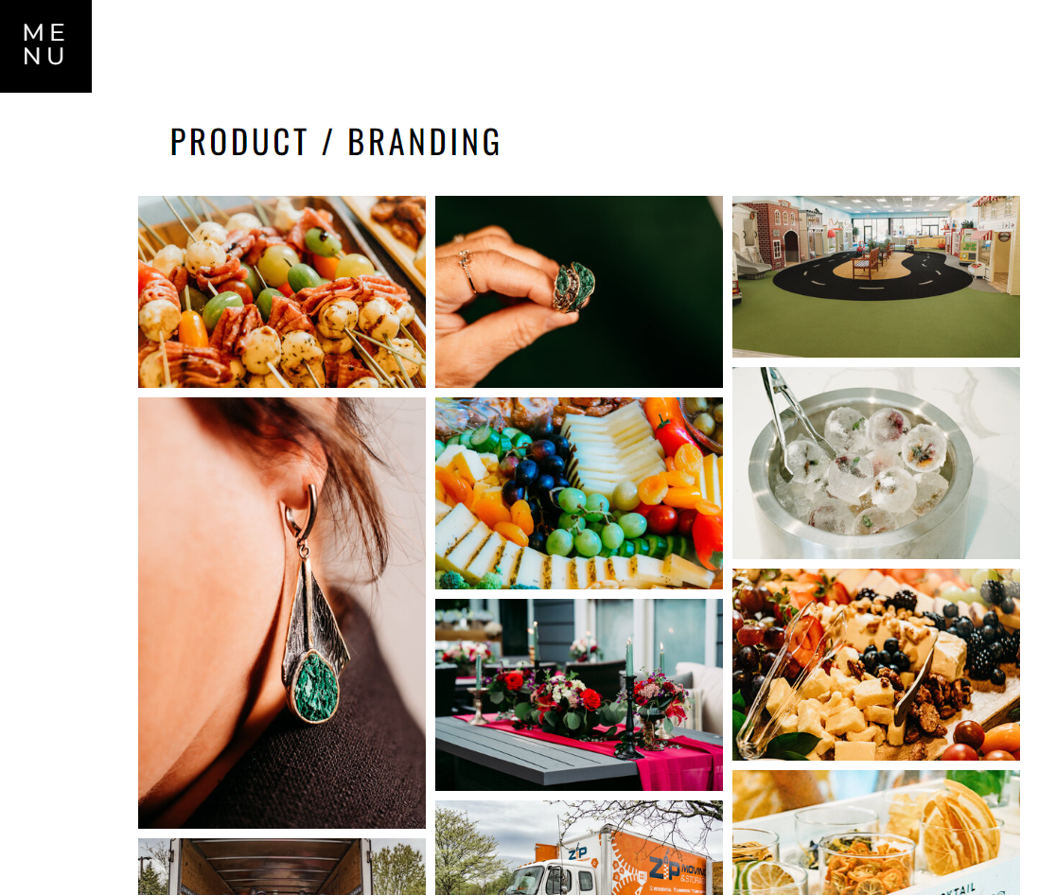Open the open truck cargo interior photo
The image size is (1056, 895).
[x=282, y=867]
